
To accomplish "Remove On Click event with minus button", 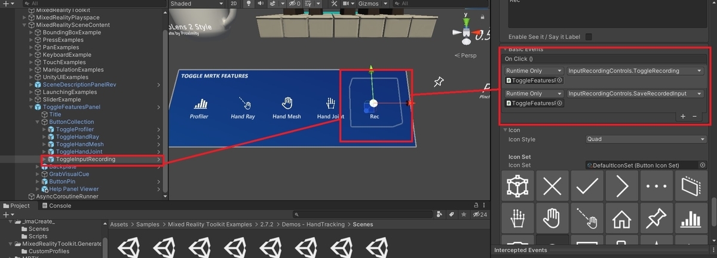I will (694, 117).
